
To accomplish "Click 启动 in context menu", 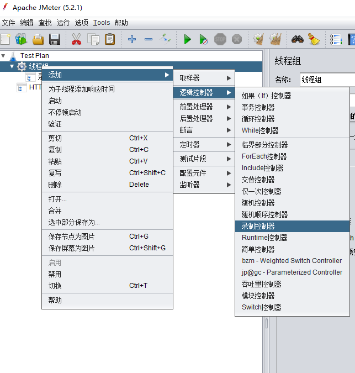I will pos(107,101).
